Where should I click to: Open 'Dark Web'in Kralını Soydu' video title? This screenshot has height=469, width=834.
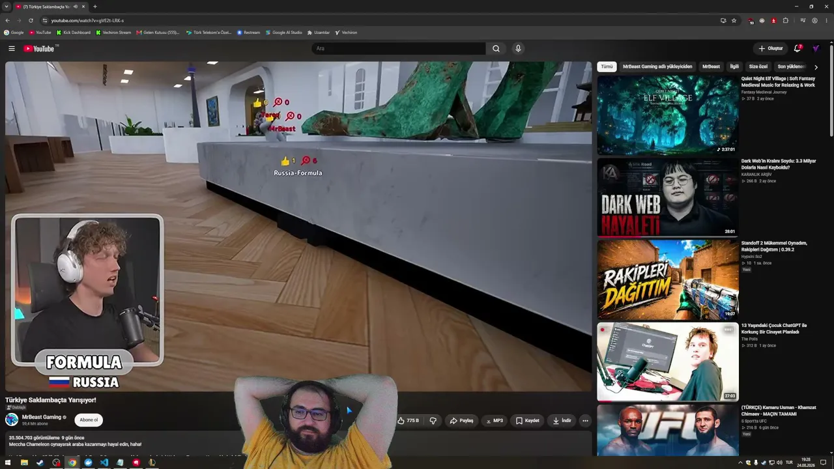779,164
